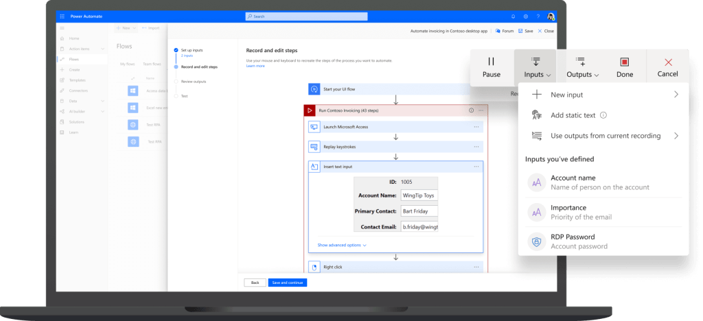Expand Action items chevron

[103, 49]
